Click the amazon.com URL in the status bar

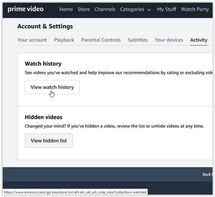[75, 192]
